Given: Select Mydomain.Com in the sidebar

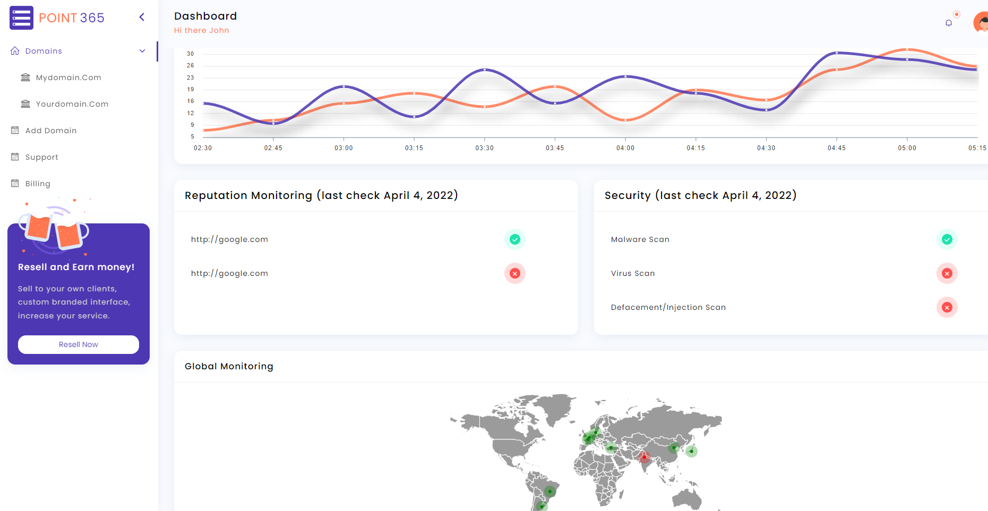Looking at the screenshot, I should 68,77.
